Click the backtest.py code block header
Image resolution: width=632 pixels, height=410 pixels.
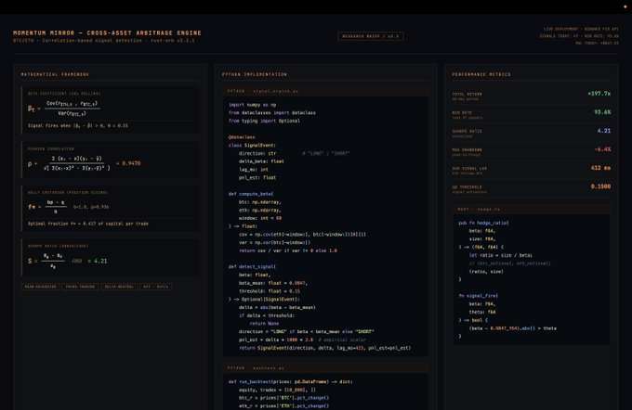pos(325,368)
